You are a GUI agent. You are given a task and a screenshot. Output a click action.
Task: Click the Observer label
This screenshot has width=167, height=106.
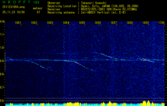pos(54,3)
